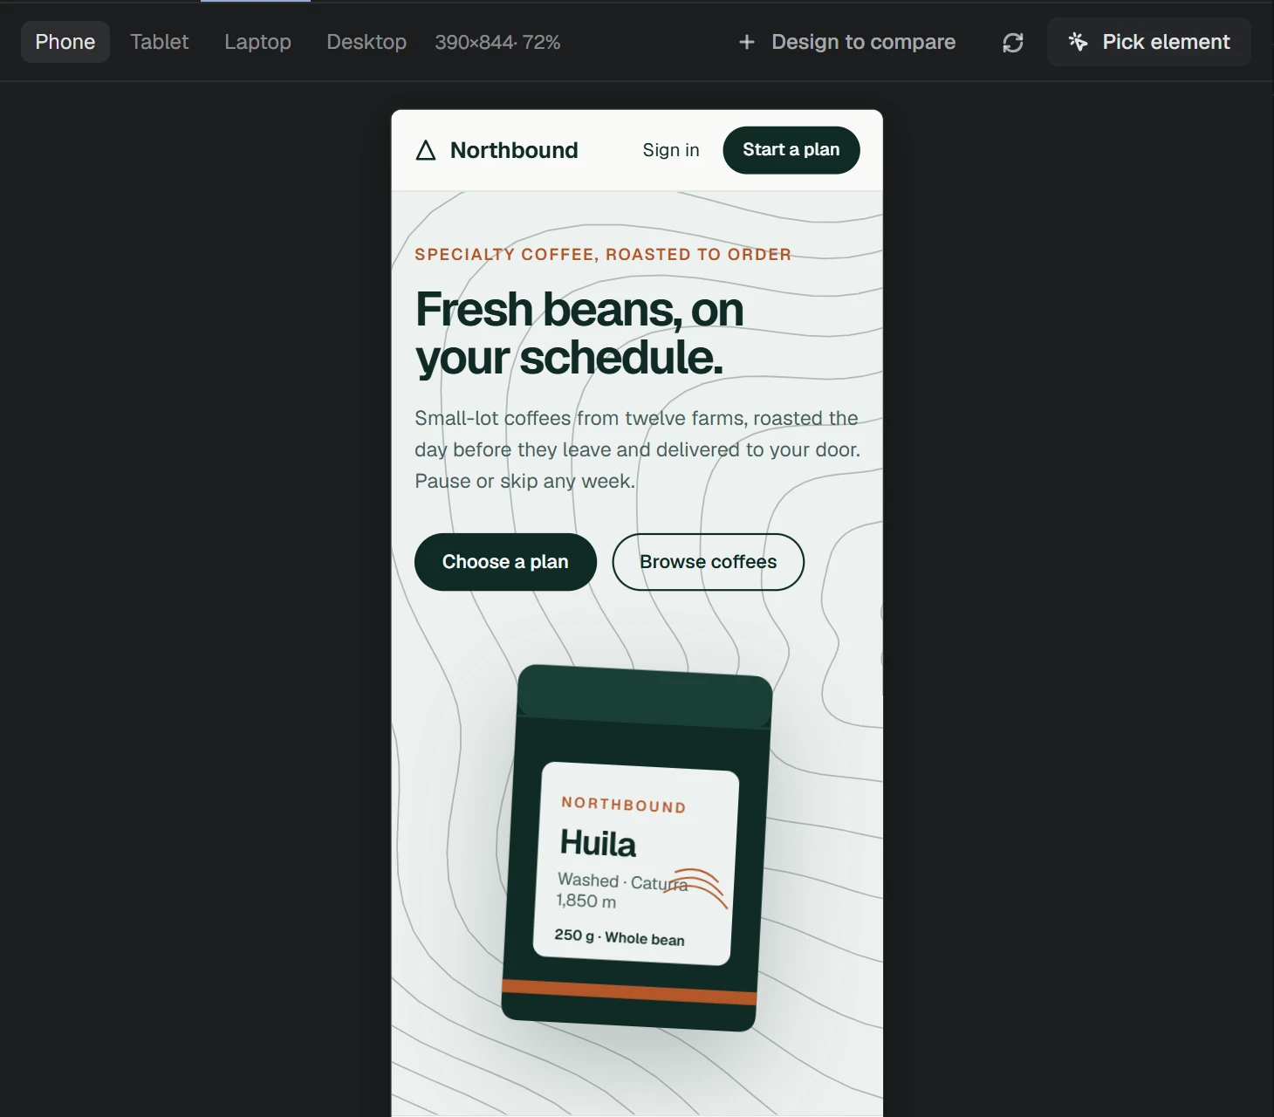Click the 'Washed · Caturra' label text

[623, 881]
